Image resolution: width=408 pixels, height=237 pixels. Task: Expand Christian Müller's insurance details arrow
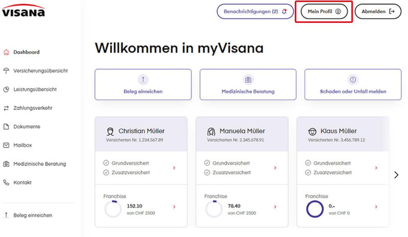coord(174,168)
